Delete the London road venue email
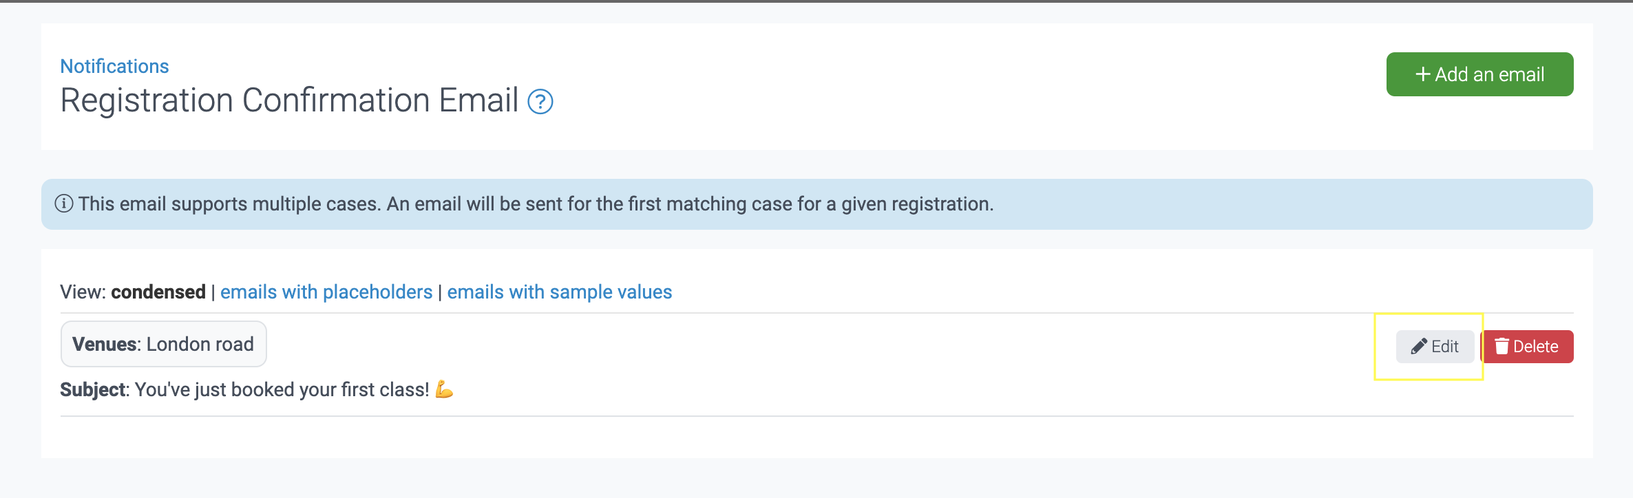1633x498 pixels. pyautogui.click(x=1527, y=346)
